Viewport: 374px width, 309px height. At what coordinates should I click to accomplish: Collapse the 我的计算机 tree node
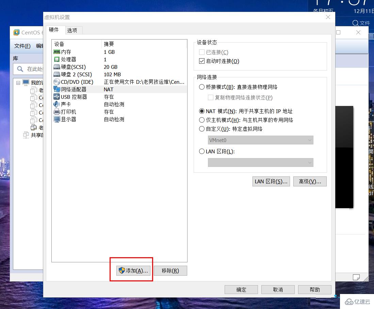click(18, 83)
